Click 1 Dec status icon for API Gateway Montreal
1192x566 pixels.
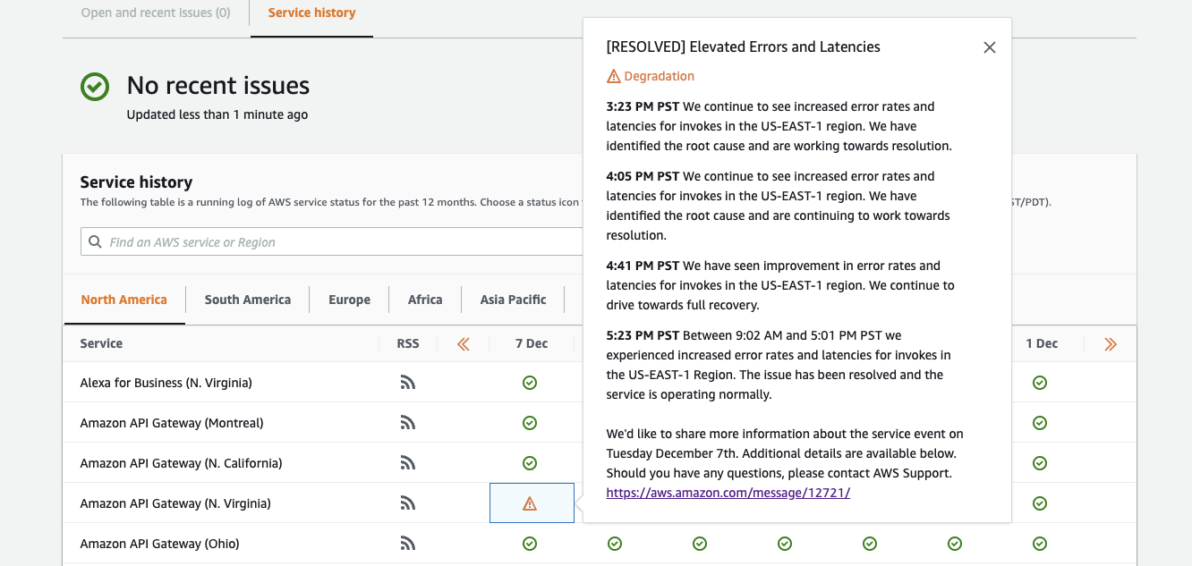(x=1040, y=423)
